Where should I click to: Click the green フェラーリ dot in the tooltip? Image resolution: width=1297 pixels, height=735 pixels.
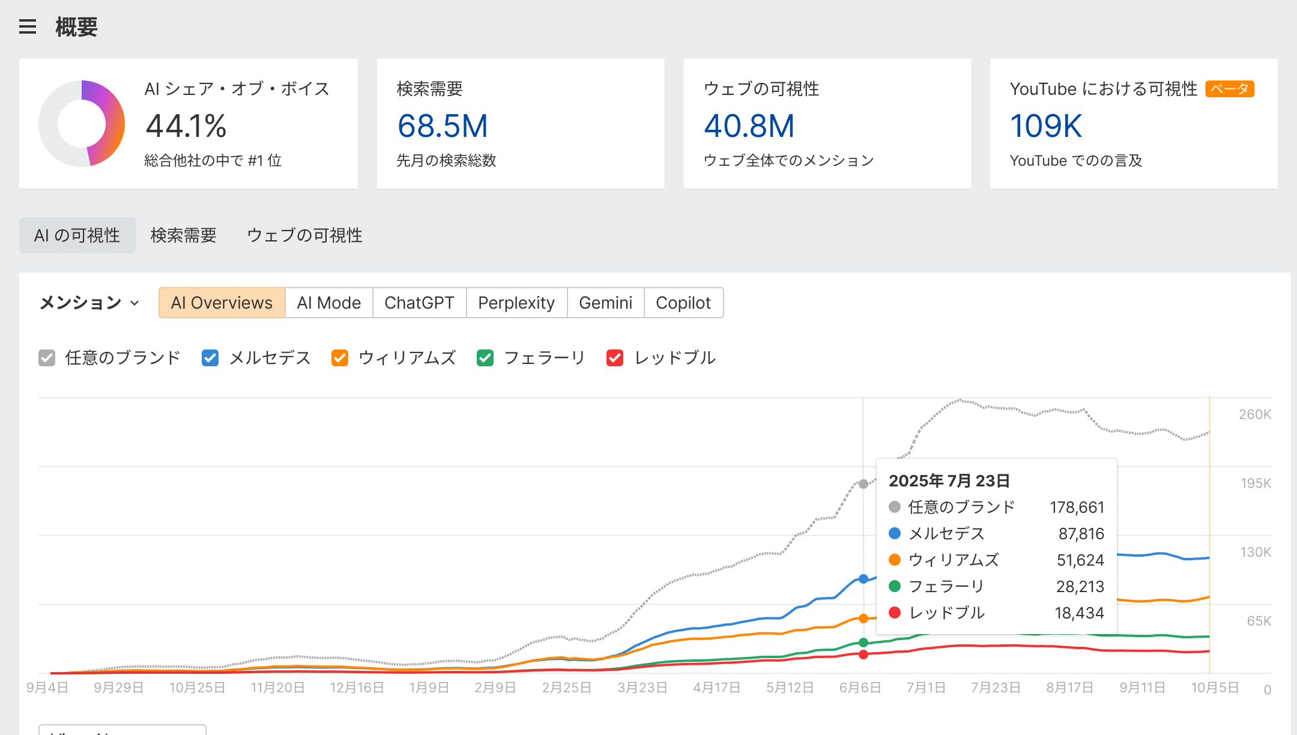[x=896, y=586]
